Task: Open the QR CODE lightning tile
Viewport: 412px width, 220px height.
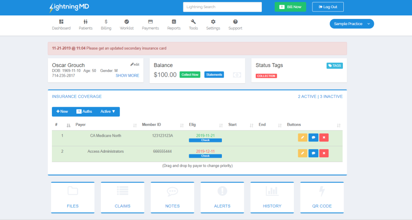Action: click(322, 197)
